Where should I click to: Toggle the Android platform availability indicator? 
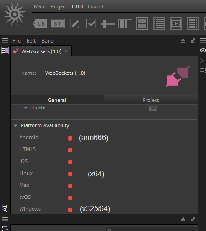[70, 138]
